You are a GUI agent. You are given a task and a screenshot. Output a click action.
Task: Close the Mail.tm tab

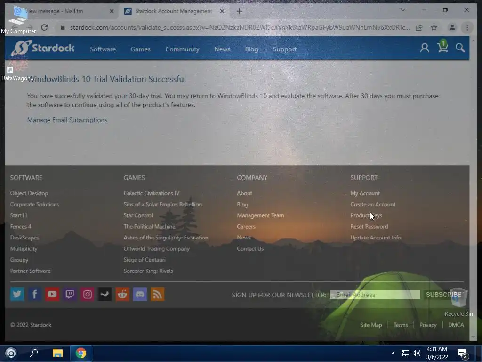click(112, 11)
